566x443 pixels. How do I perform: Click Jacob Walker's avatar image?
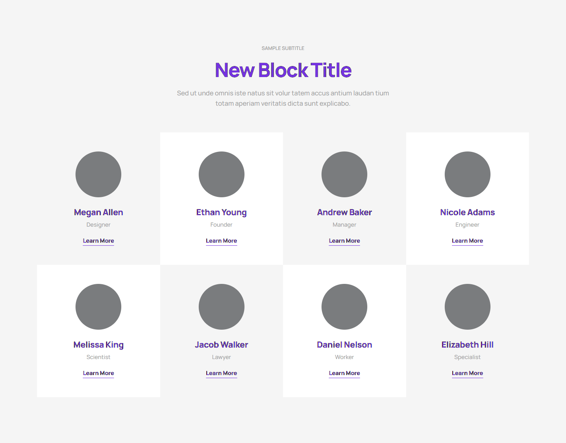click(x=222, y=307)
